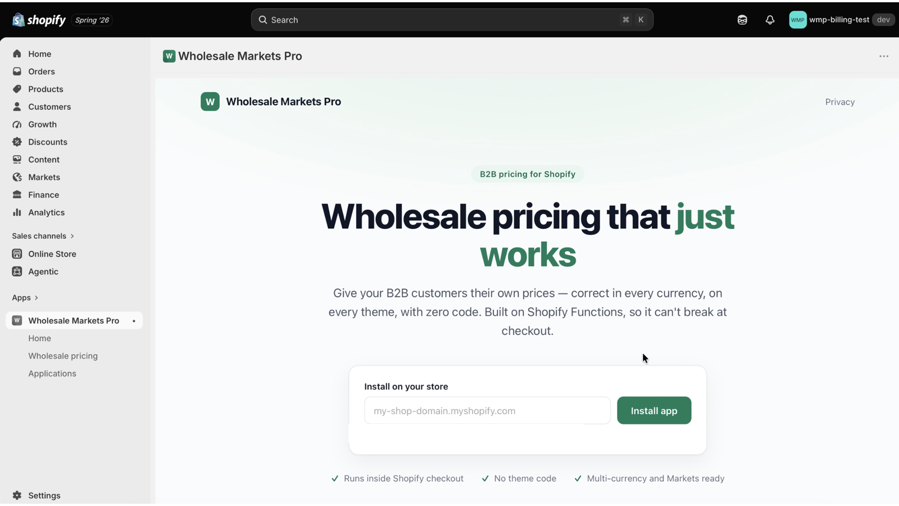Open the three-dot app menu
Screen dimensions: 899x506
coord(884,56)
